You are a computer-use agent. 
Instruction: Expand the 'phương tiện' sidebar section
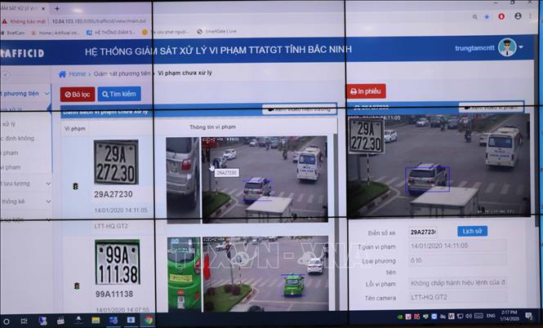click(x=47, y=94)
